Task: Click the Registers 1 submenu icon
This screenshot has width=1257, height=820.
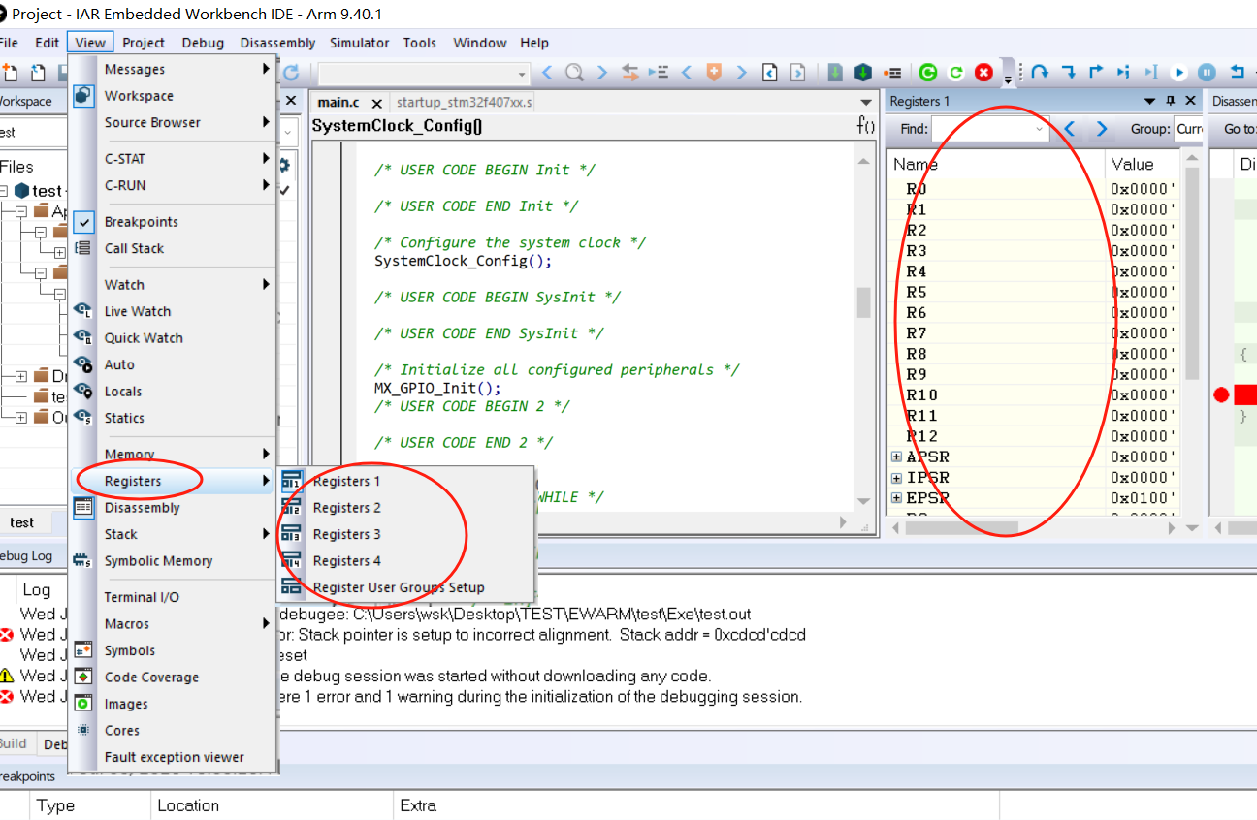Action: 292,481
